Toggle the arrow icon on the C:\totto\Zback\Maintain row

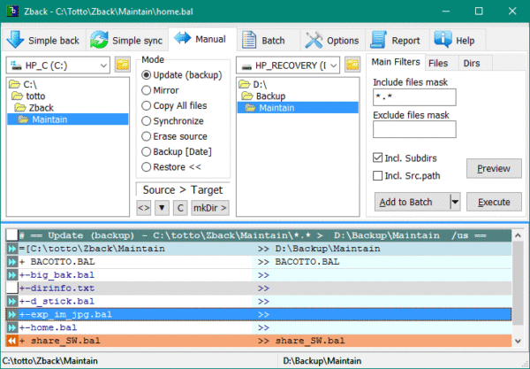pyautogui.click(x=11, y=249)
